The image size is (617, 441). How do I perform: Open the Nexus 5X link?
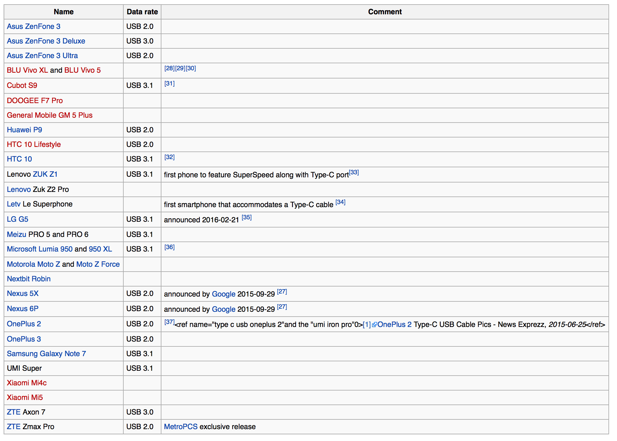(x=23, y=293)
